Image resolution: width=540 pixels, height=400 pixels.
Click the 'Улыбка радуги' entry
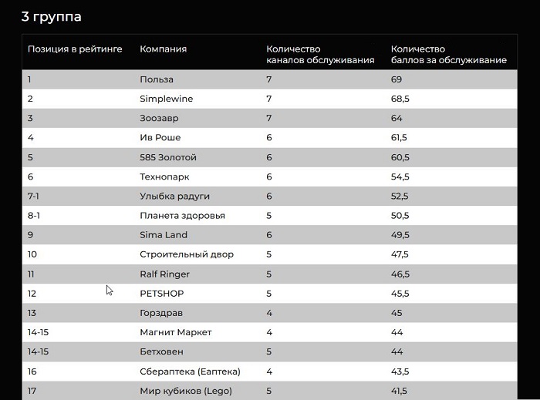click(174, 196)
